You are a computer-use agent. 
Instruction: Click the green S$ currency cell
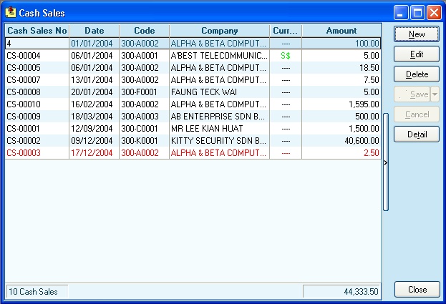tap(286, 55)
